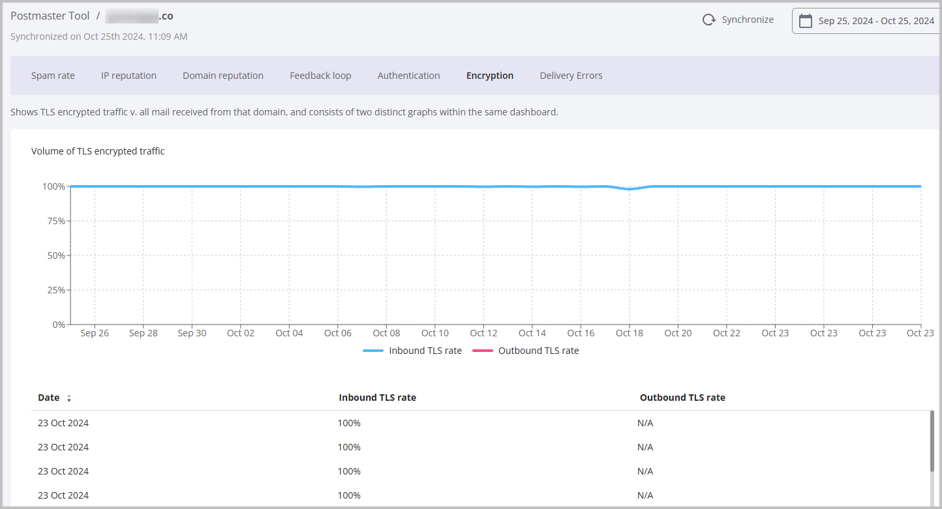This screenshot has height=509, width=942.
Task: Go to the Feedback loop tab
Action: [x=320, y=76]
